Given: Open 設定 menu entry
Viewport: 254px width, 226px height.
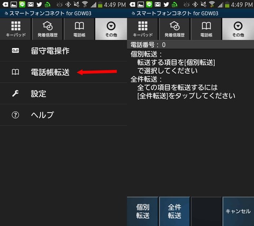Looking at the screenshot, I should point(63,94).
